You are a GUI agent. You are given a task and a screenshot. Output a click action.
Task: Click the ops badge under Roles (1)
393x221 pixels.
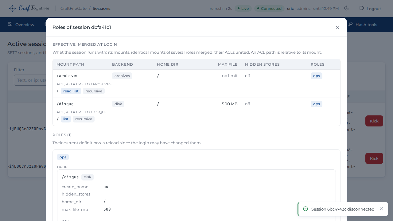tap(63, 157)
